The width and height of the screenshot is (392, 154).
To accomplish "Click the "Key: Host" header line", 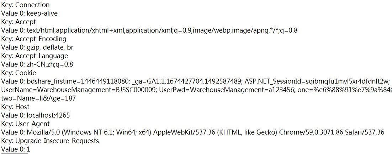I will coord(15,107).
